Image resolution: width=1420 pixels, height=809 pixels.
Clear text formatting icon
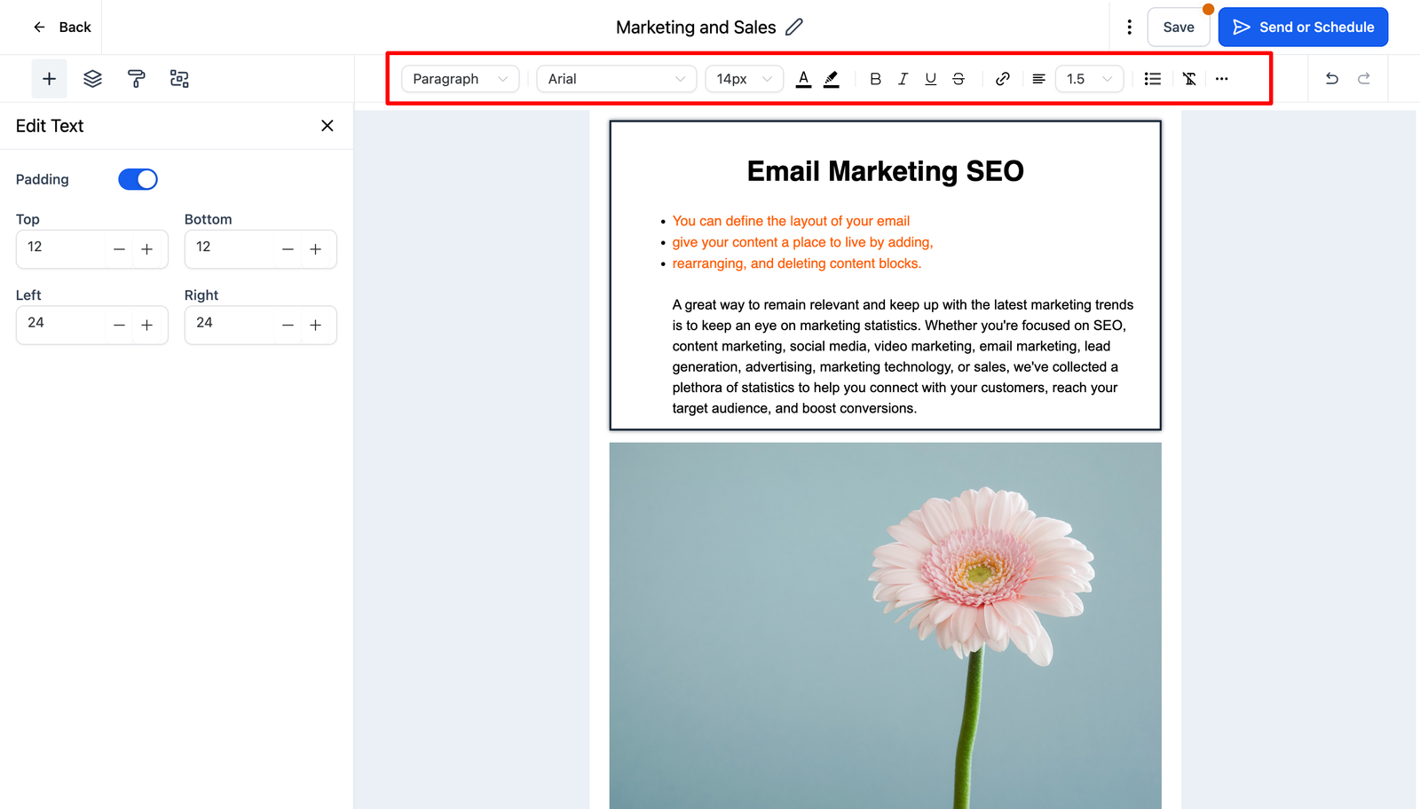[x=1189, y=79]
